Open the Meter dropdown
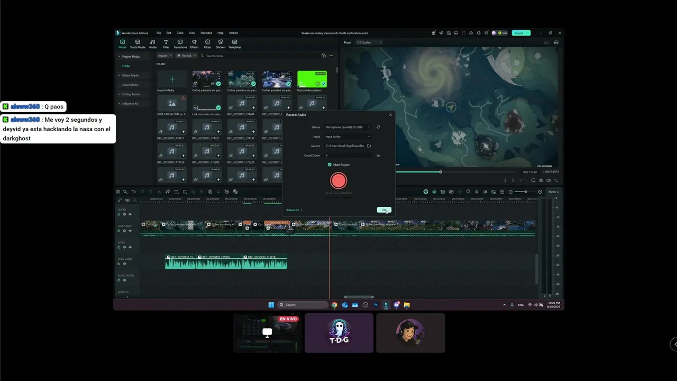 [554, 192]
